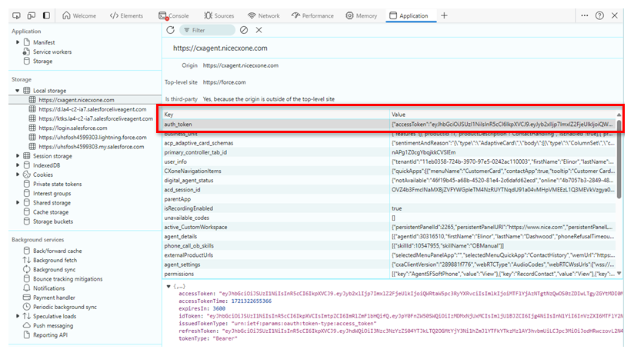Select the auth_token row
The image size is (634, 356).
click(x=389, y=125)
